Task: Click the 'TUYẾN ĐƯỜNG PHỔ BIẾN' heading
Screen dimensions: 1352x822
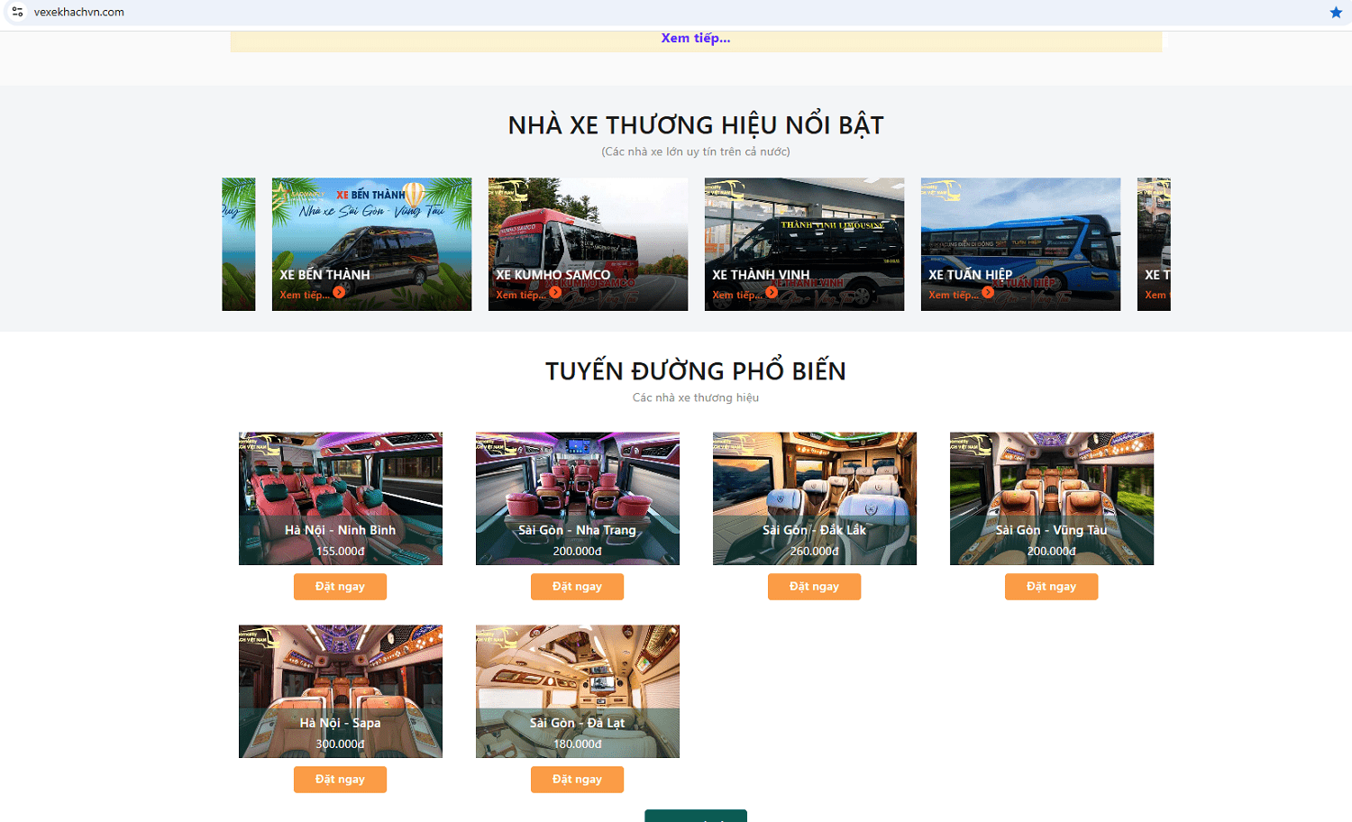Action: (696, 370)
